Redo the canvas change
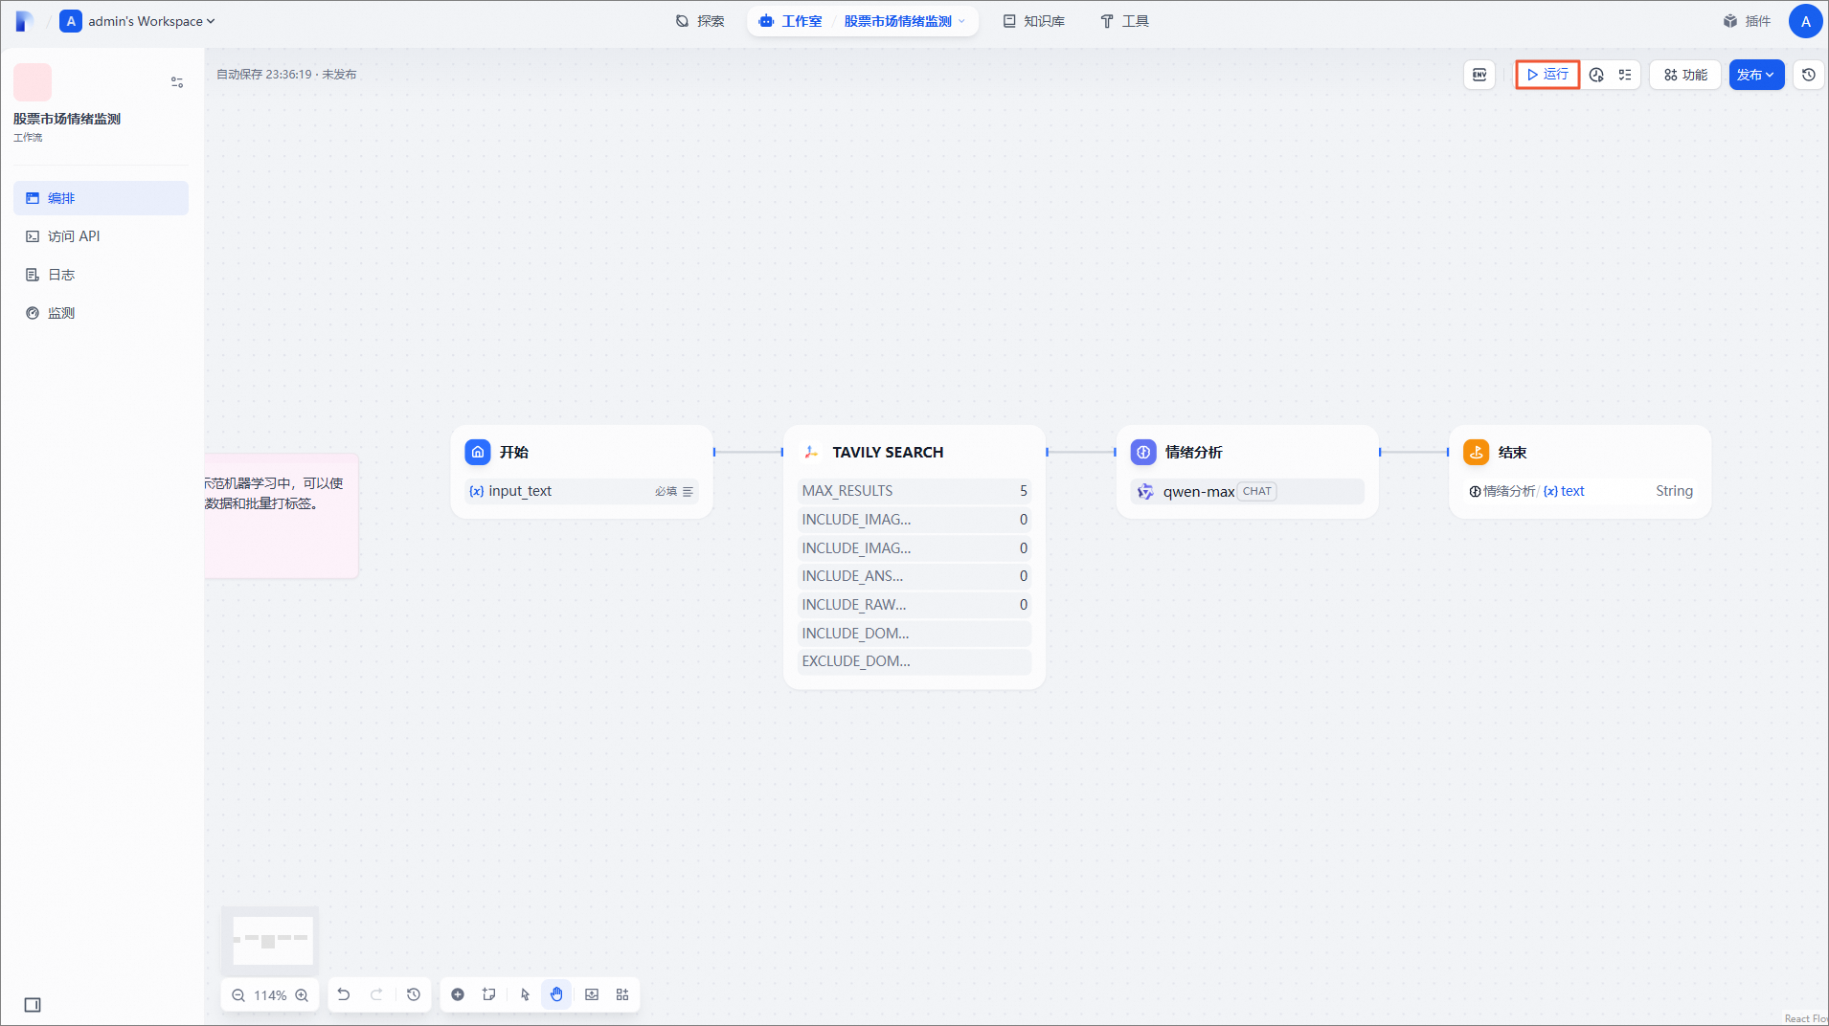This screenshot has height=1026, width=1829. tap(376, 994)
